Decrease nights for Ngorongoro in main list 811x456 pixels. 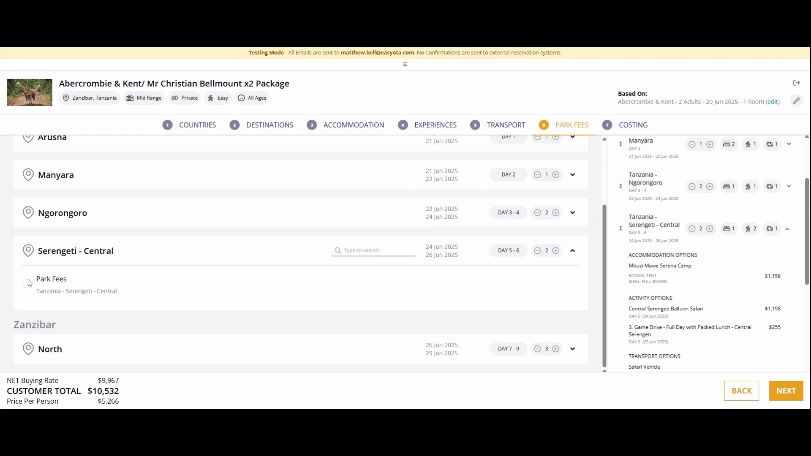pos(537,213)
